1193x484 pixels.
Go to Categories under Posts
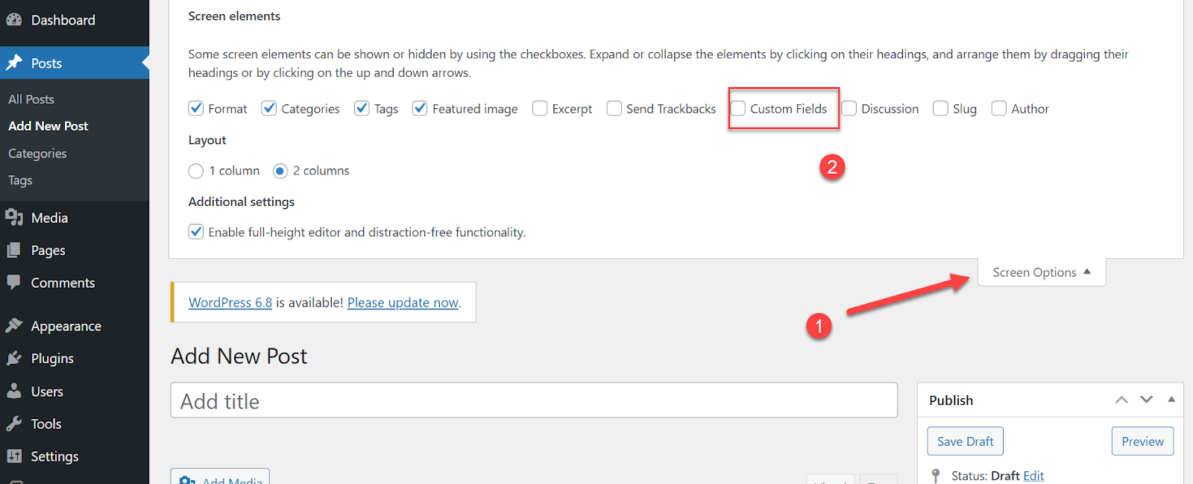37,154
